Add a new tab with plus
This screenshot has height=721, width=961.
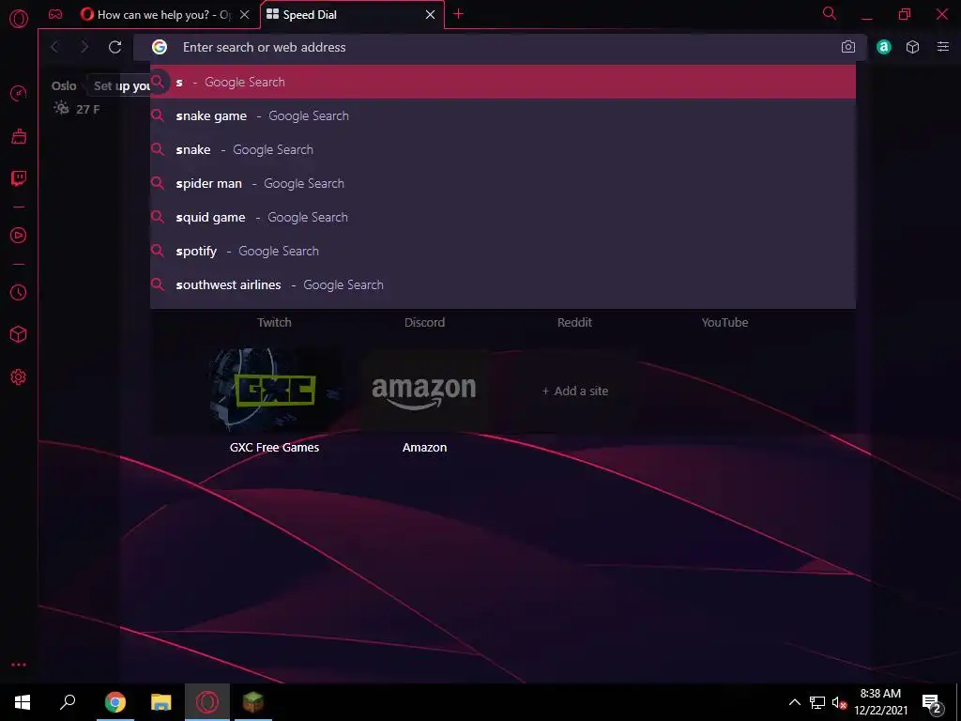458,14
